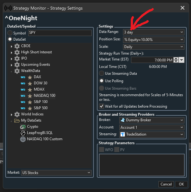Click the Cancel button

point(166,184)
